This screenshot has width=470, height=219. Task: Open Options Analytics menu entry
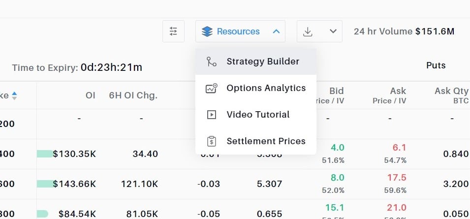point(266,89)
